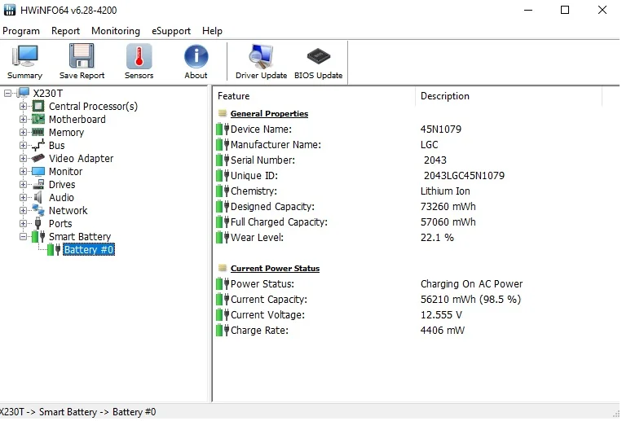The width and height of the screenshot is (622, 421).
Task: Click the HWiNFO64 title bar app icon
Action: click(9, 10)
